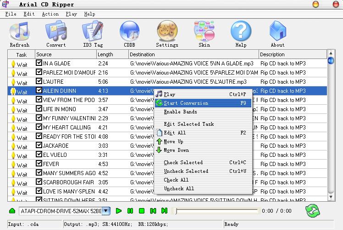Choose Start Conversion in context menu
343x230 pixels.
203,103
